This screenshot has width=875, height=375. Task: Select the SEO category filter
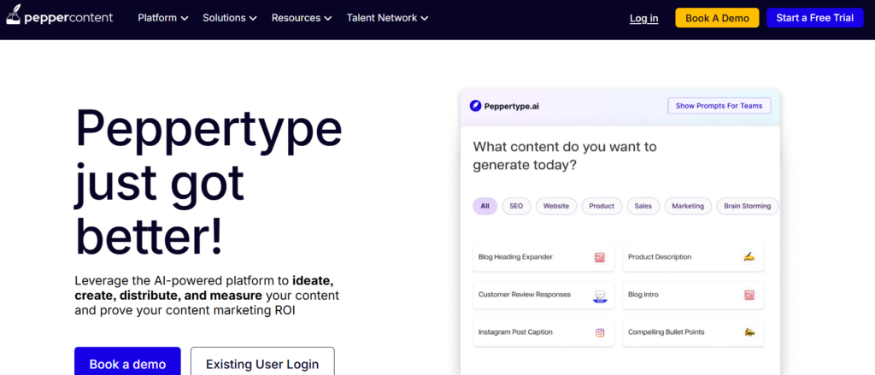pyautogui.click(x=516, y=206)
